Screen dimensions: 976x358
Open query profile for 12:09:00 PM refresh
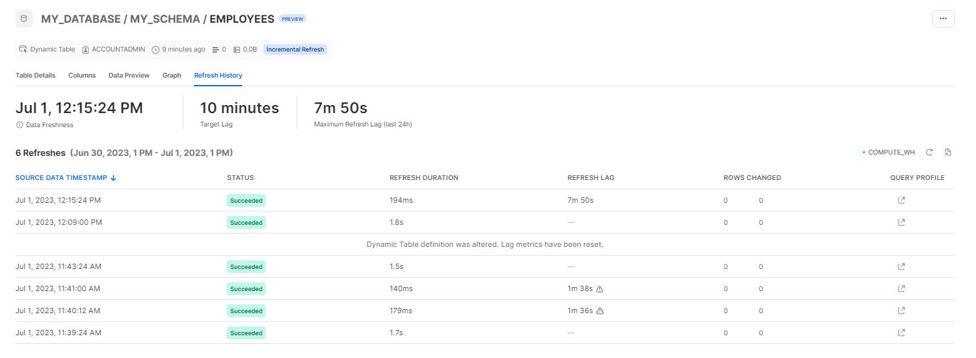(901, 222)
